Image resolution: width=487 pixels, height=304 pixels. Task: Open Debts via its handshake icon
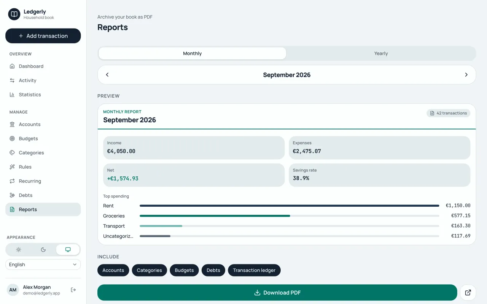12,195
